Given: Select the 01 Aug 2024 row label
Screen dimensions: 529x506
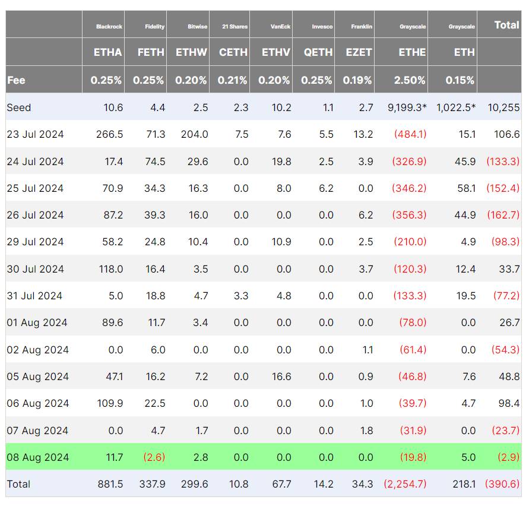Looking at the screenshot, I should (x=37, y=322).
